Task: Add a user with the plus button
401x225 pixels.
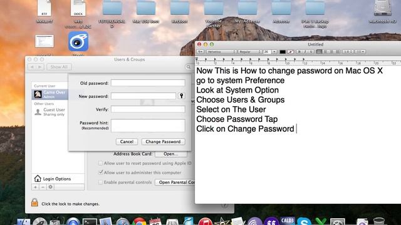Action: tap(35, 187)
